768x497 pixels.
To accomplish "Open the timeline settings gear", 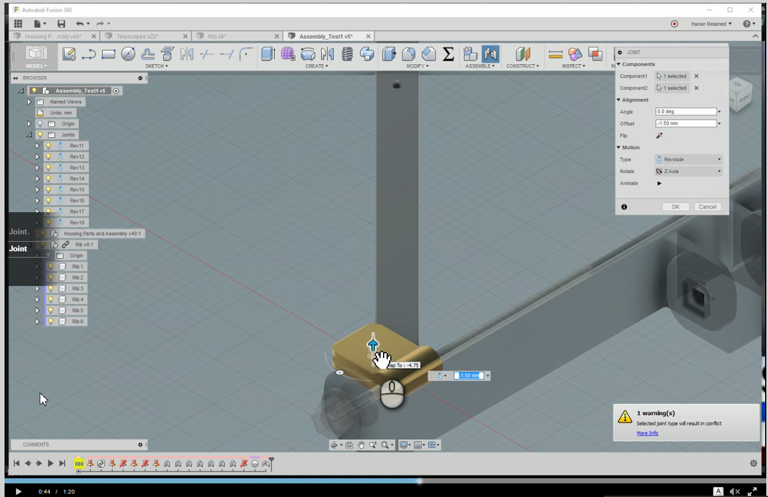I will coord(753,463).
